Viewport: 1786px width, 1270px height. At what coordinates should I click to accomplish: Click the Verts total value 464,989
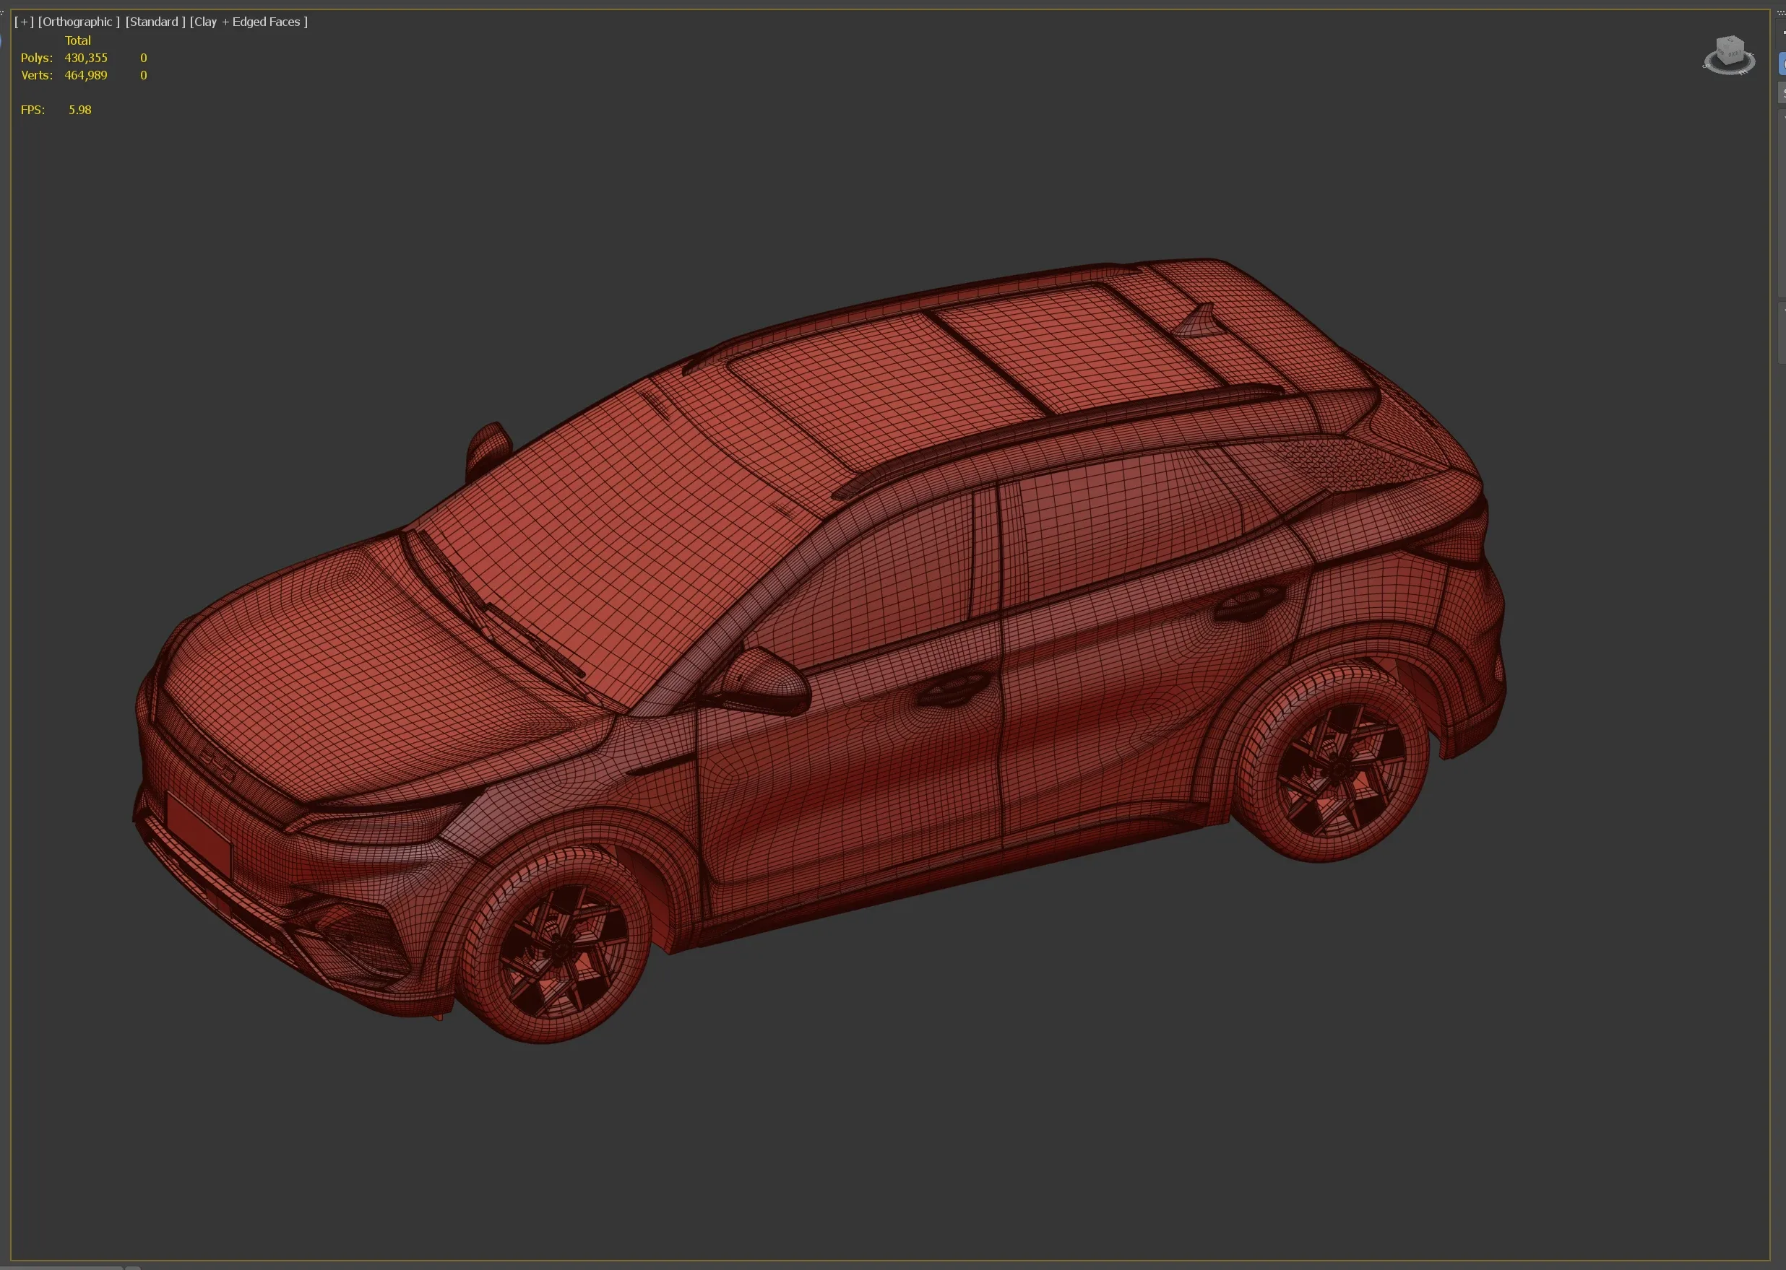(x=86, y=75)
